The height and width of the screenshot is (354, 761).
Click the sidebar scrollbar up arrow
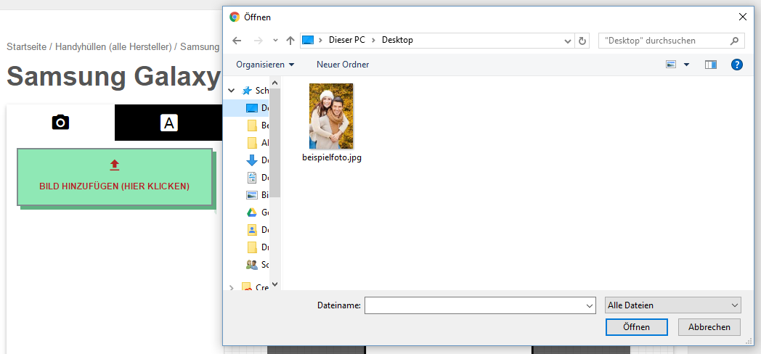(x=274, y=83)
